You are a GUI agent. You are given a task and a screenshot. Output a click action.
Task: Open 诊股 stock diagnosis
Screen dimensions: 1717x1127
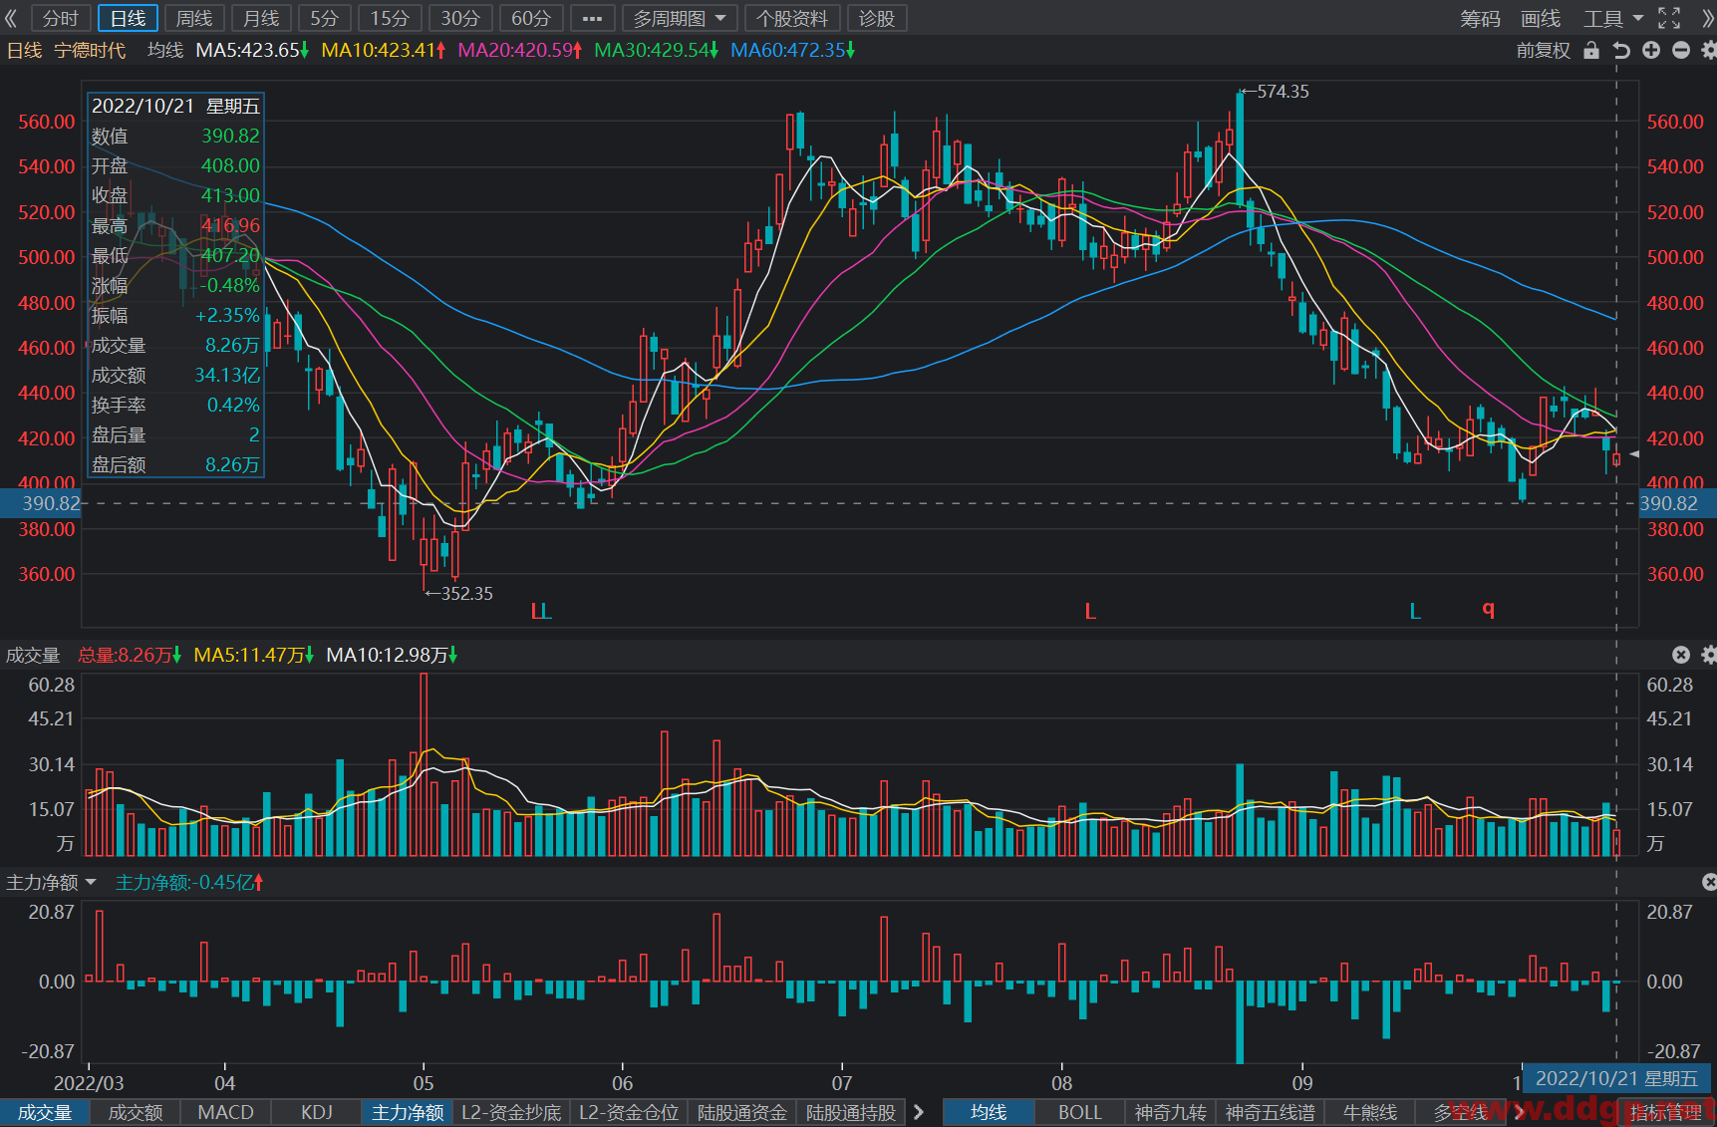pyautogui.click(x=877, y=18)
